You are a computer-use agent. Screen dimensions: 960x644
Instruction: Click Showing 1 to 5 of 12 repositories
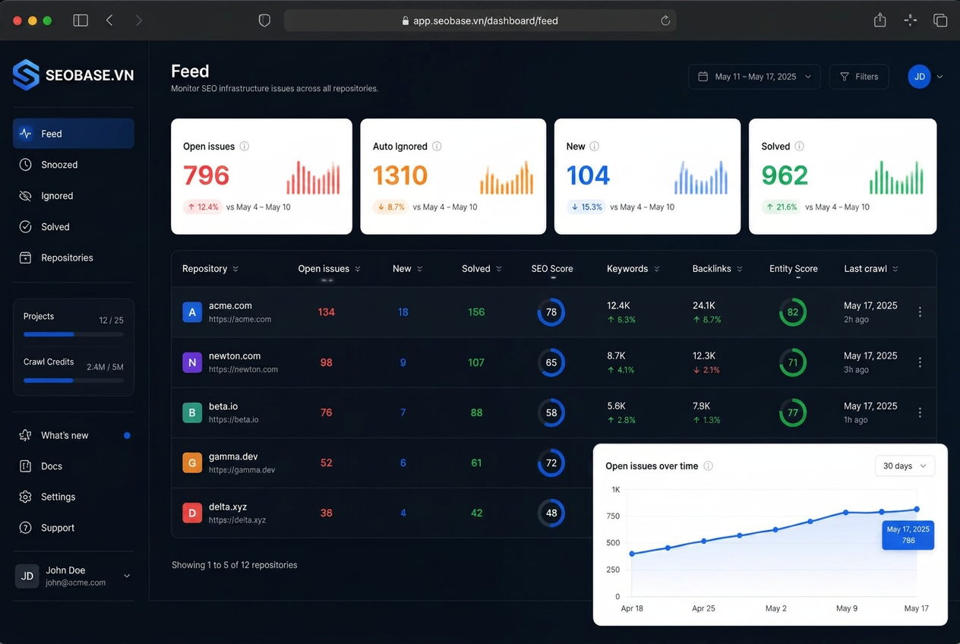pos(235,565)
